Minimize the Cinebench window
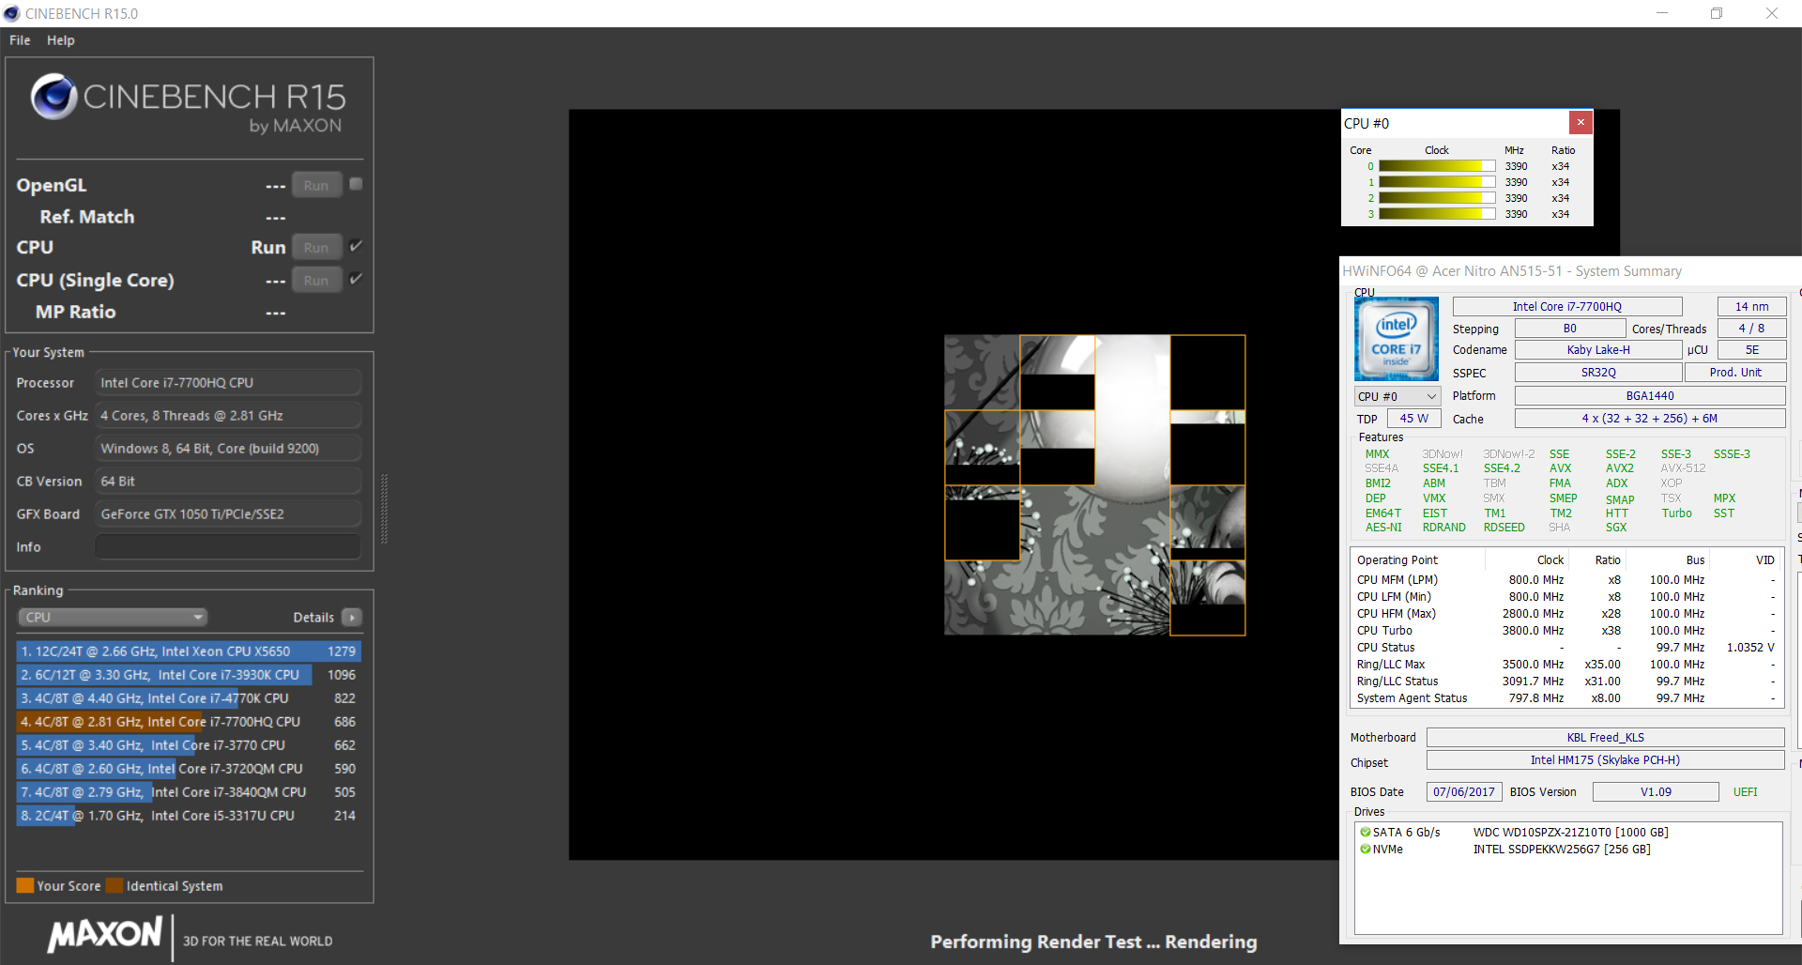 (x=1662, y=13)
